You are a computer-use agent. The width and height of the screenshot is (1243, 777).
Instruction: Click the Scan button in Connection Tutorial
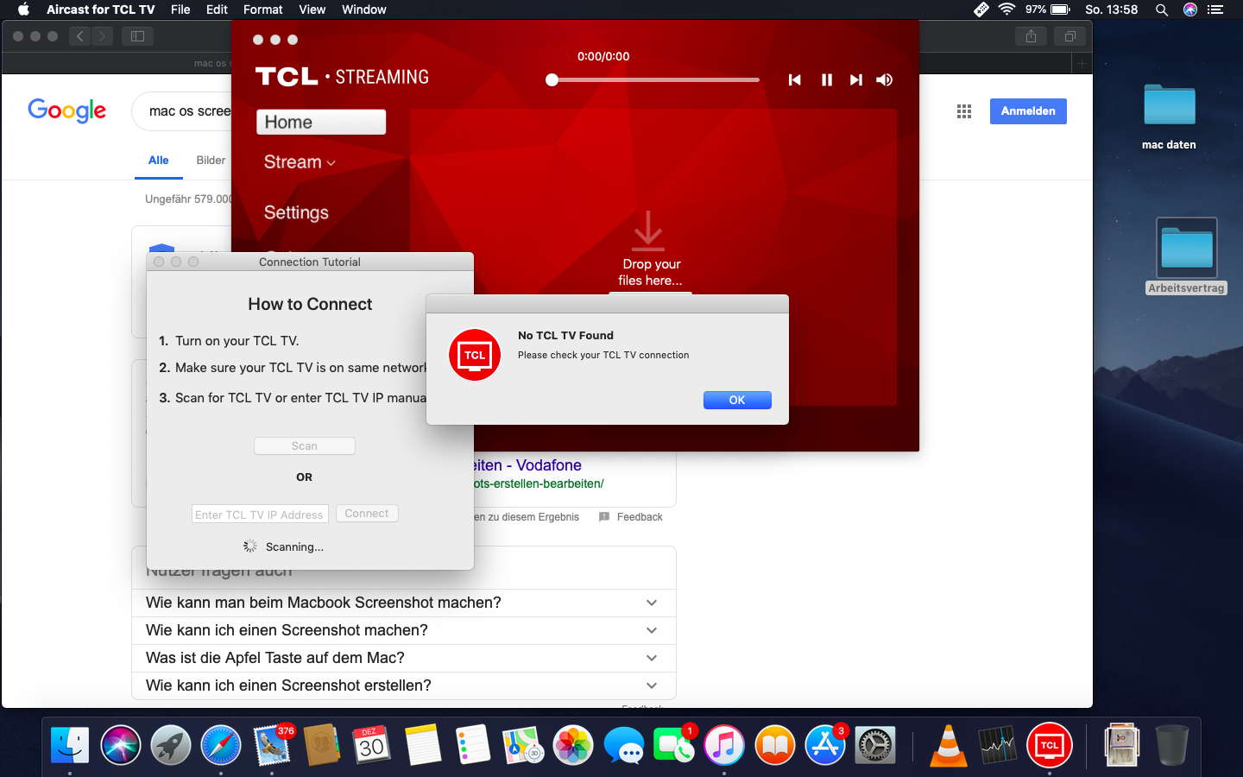[305, 445]
